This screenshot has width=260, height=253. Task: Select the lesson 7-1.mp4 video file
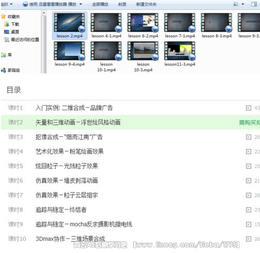[x=180, y=26]
